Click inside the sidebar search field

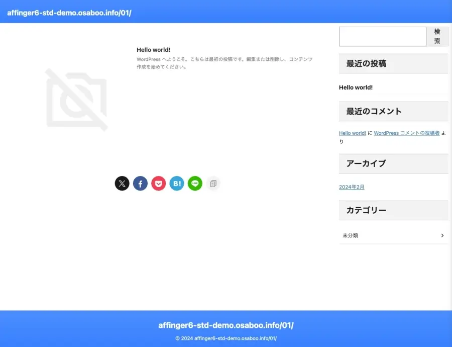[x=383, y=36]
